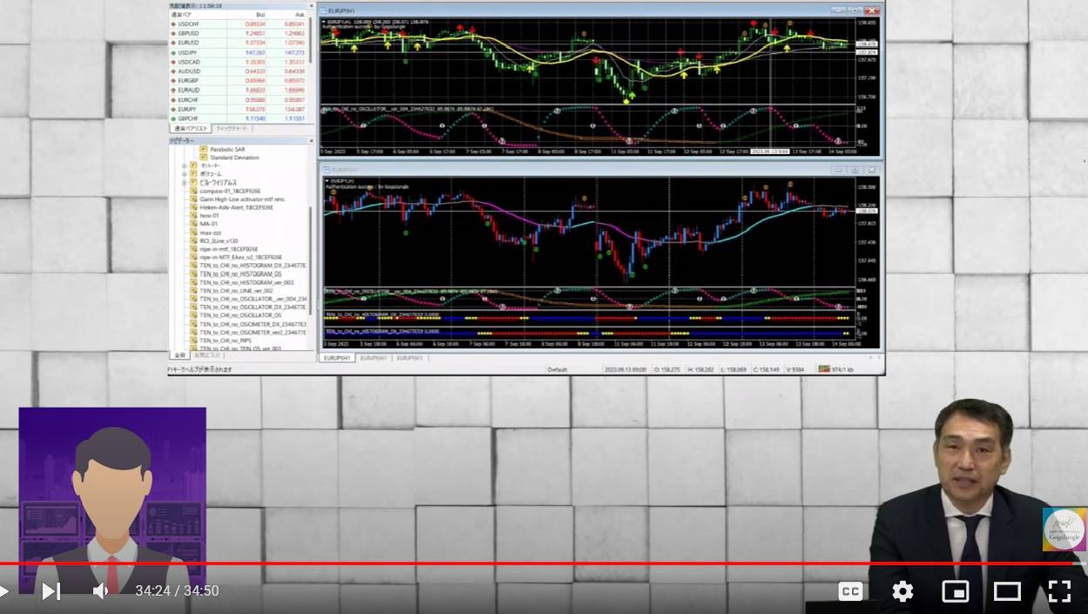Toggle theater mode view
Viewport: 1088px width, 614px height.
1007,591
